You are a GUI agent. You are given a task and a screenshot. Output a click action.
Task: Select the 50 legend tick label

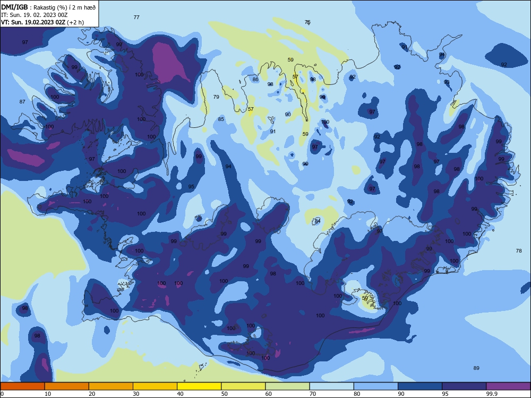[224, 394]
